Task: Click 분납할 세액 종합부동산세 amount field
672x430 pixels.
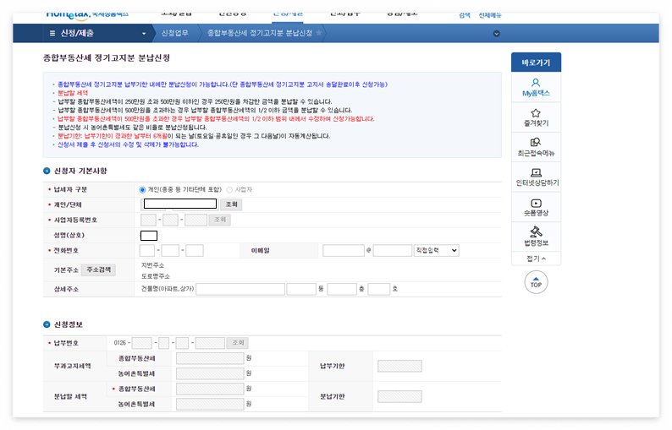Action: click(210, 389)
